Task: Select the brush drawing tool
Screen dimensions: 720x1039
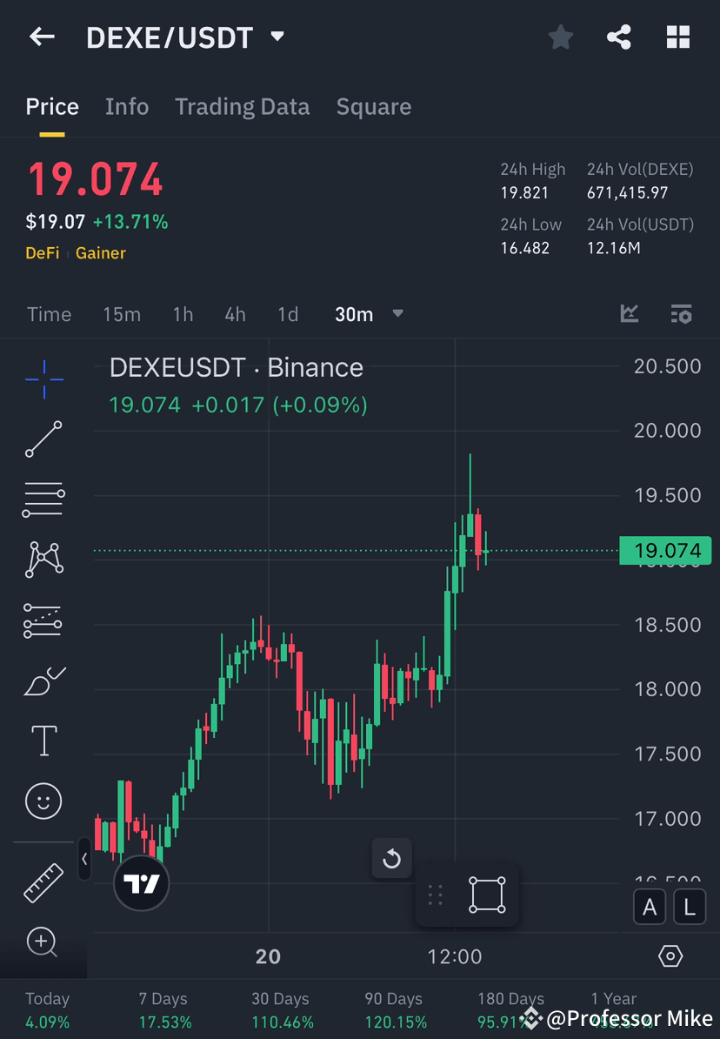Action: click(43, 680)
